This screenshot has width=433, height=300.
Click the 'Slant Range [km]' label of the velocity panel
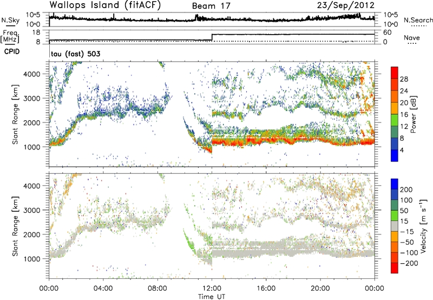tap(15, 226)
